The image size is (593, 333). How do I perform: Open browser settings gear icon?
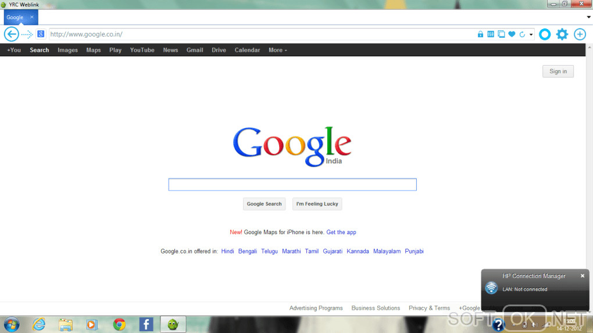point(562,34)
